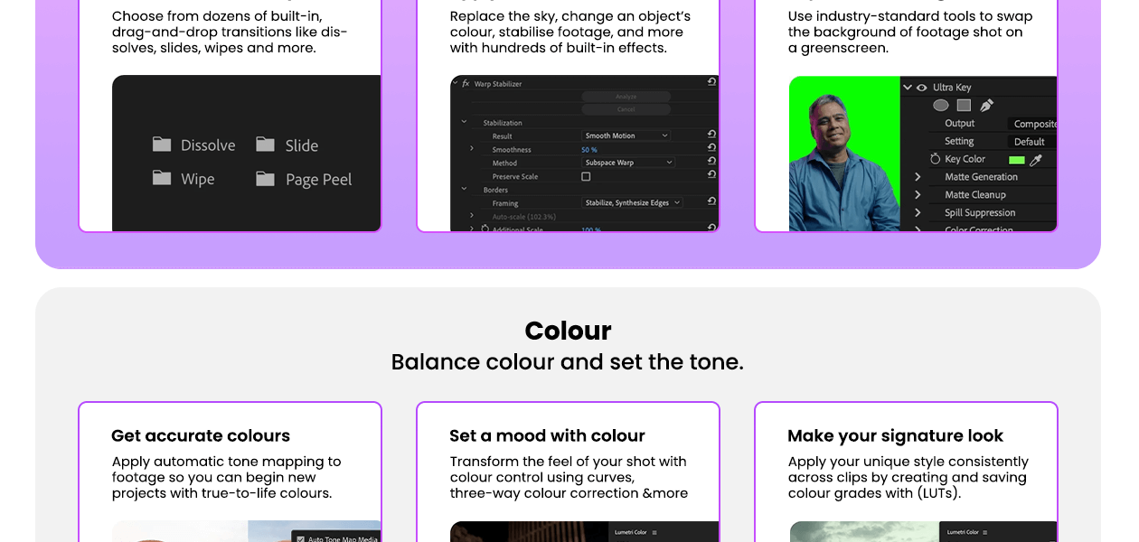Click the Warp Stabilizer fx icon

(466, 83)
